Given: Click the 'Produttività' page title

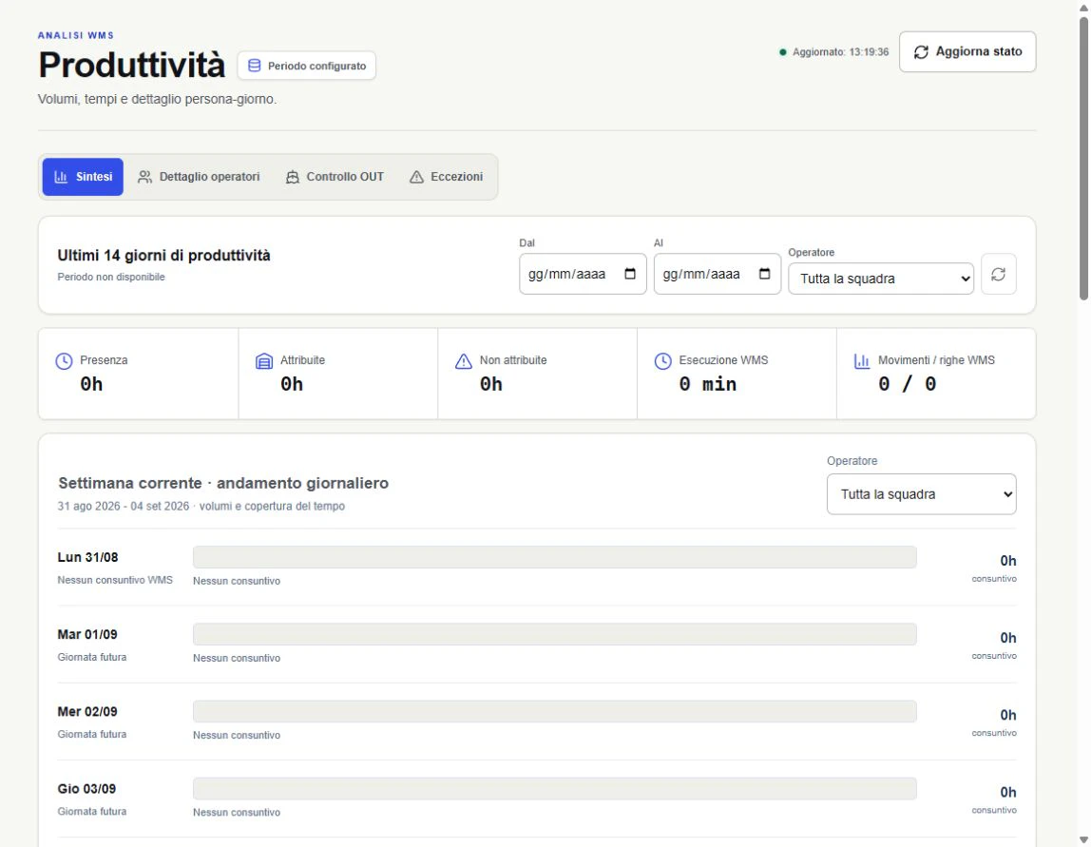Looking at the screenshot, I should coord(132,65).
